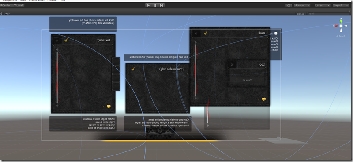This screenshot has height=162, width=353.
Task: Click the scene view search field
Action: tap(329, 14)
